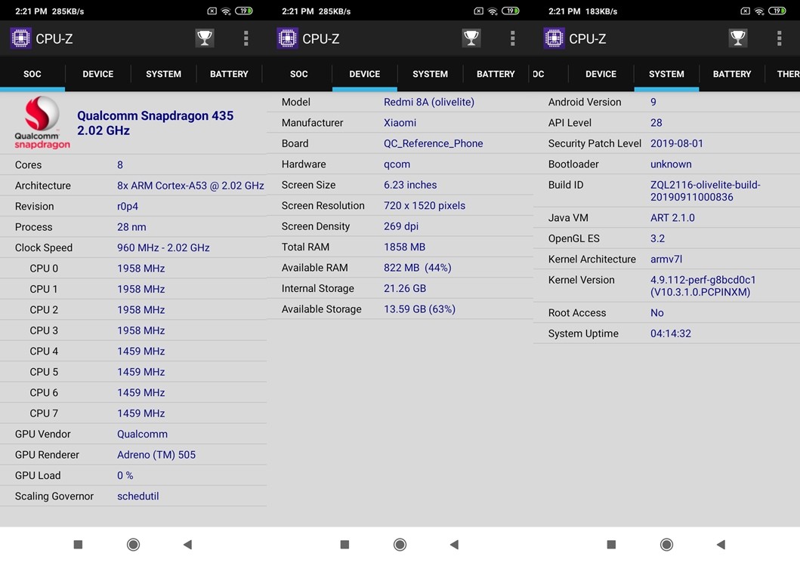
Task: Tap the Kernel Version value 4.9.112-perf-g8bcd0c1
Action: (x=703, y=287)
